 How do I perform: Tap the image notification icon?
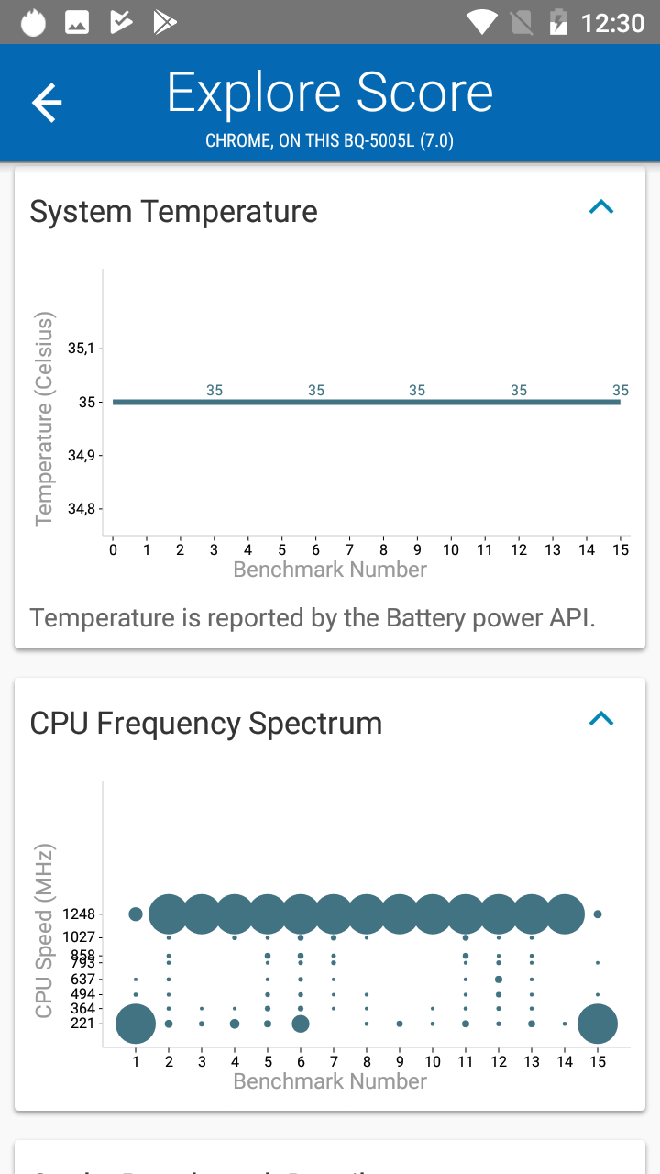pyautogui.click(x=77, y=22)
